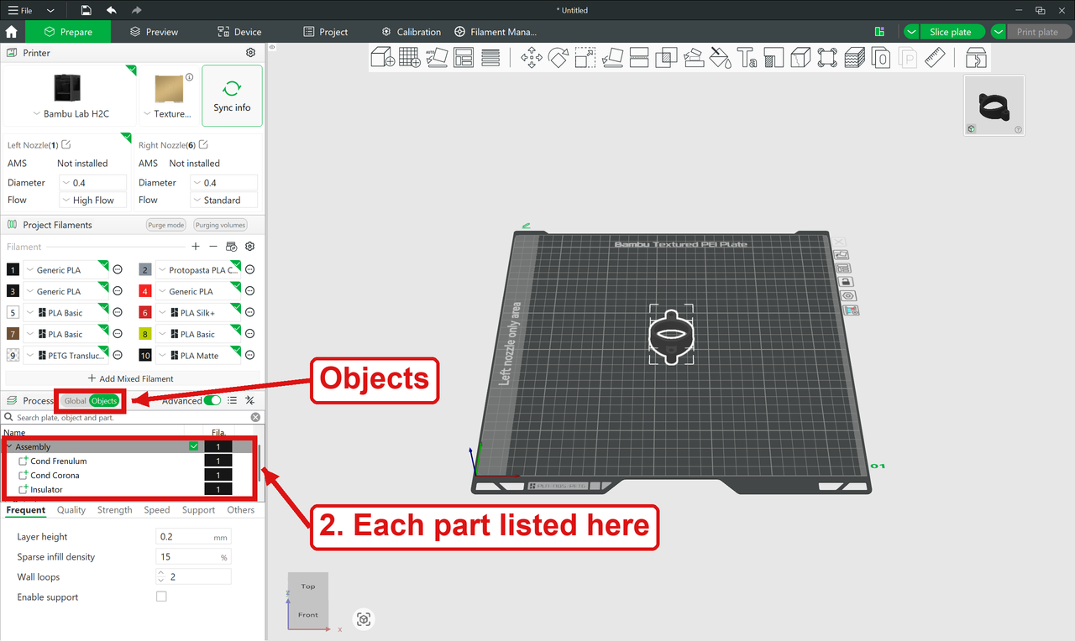Switch to the Quality settings tab
1075x641 pixels.
71,509
